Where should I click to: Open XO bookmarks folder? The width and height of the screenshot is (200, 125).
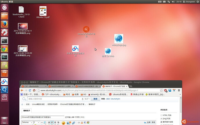pos(83,95)
